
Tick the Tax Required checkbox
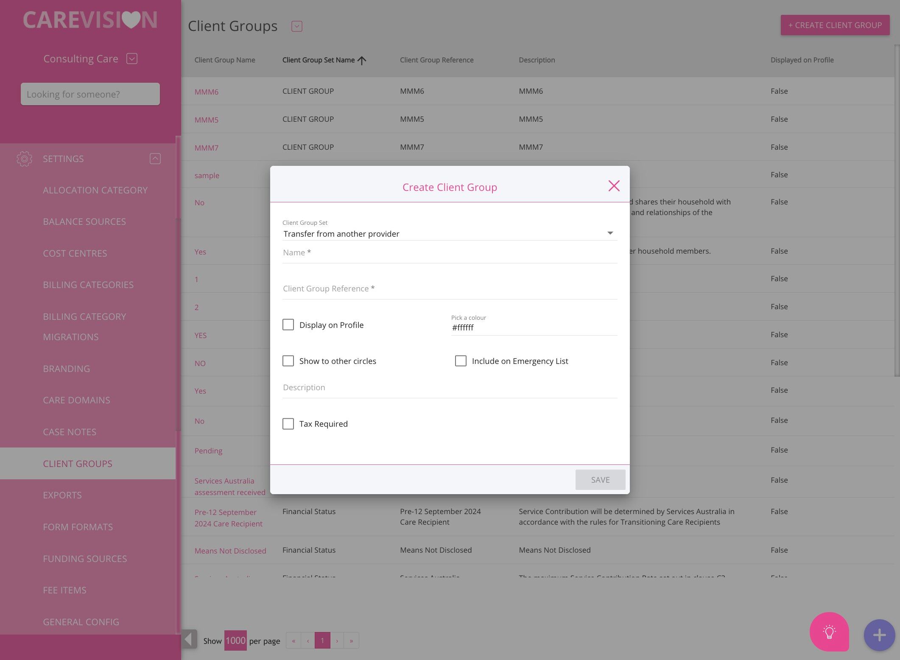(x=288, y=424)
